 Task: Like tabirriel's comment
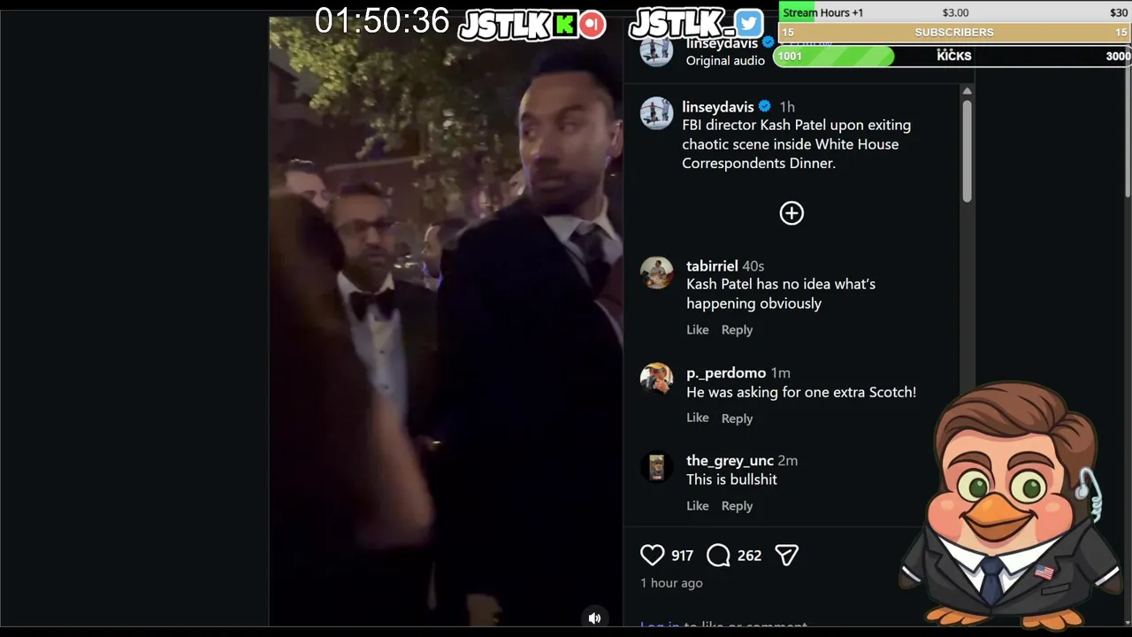tap(698, 329)
